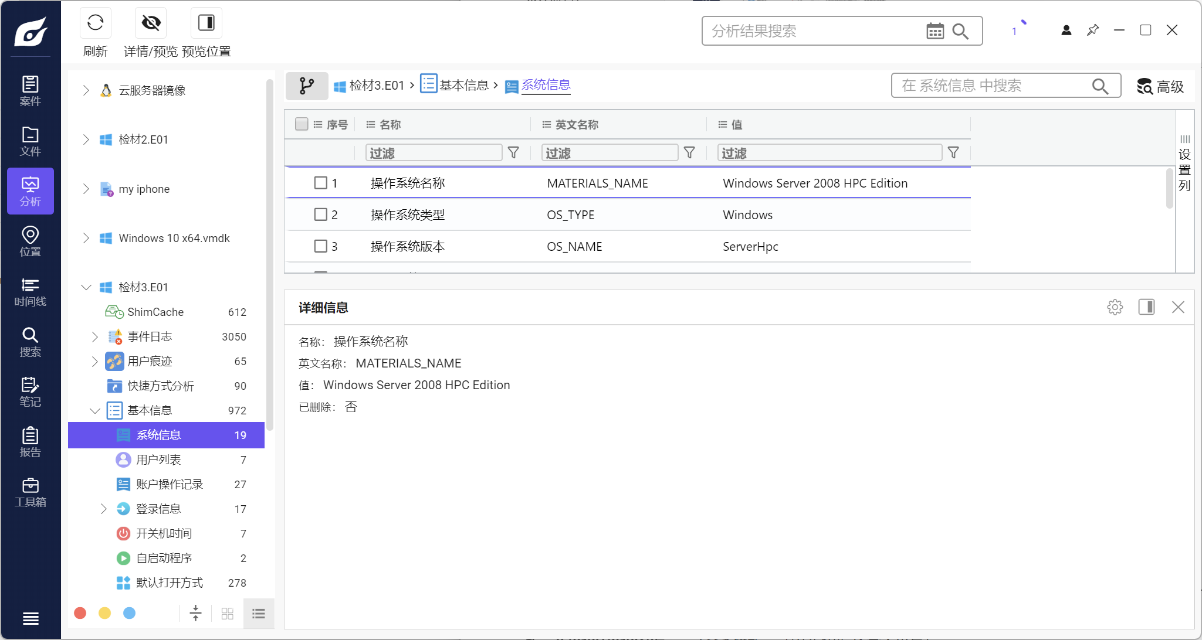Image resolution: width=1202 pixels, height=640 pixels.
Task: Check the select-all header checkbox
Action: pyautogui.click(x=302, y=124)
